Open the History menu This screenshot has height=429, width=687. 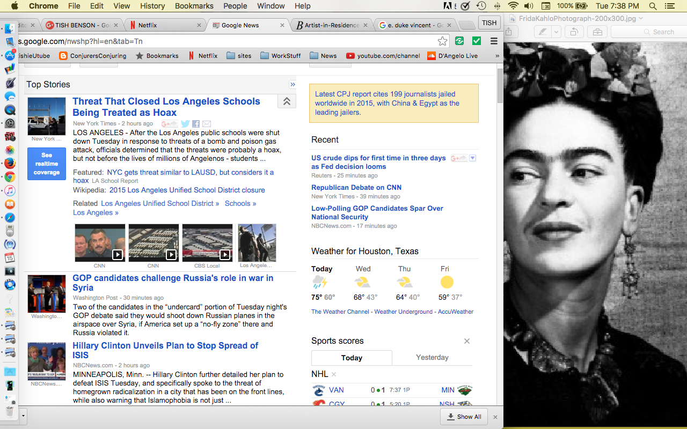coord(152,6)
